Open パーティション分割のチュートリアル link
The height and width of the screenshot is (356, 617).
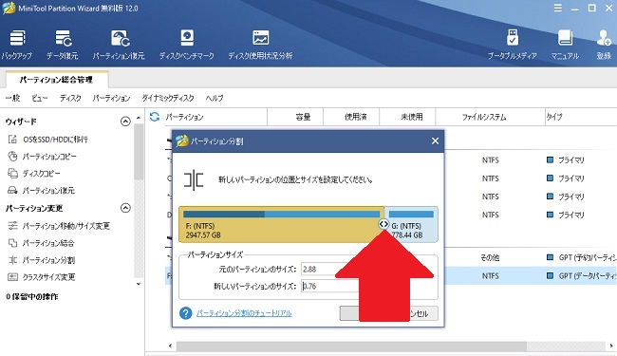tap(244, 313)
